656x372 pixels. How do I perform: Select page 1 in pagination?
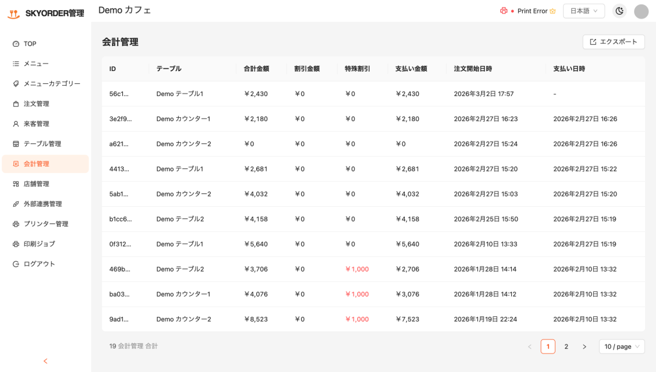[548, 346]
